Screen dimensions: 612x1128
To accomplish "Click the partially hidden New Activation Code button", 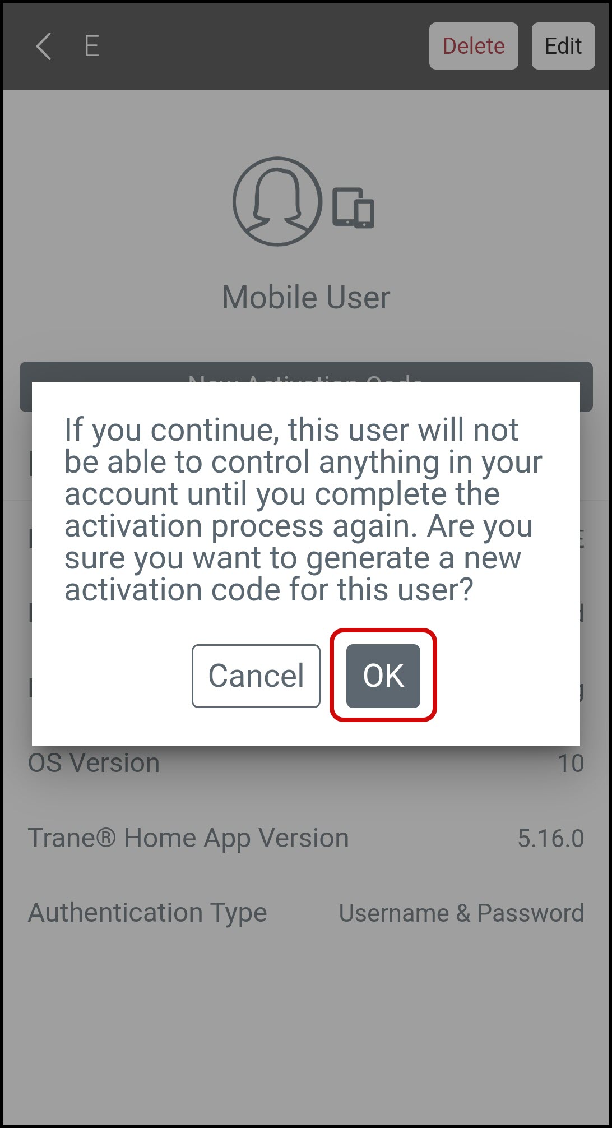I will click(x=306, y=372).
